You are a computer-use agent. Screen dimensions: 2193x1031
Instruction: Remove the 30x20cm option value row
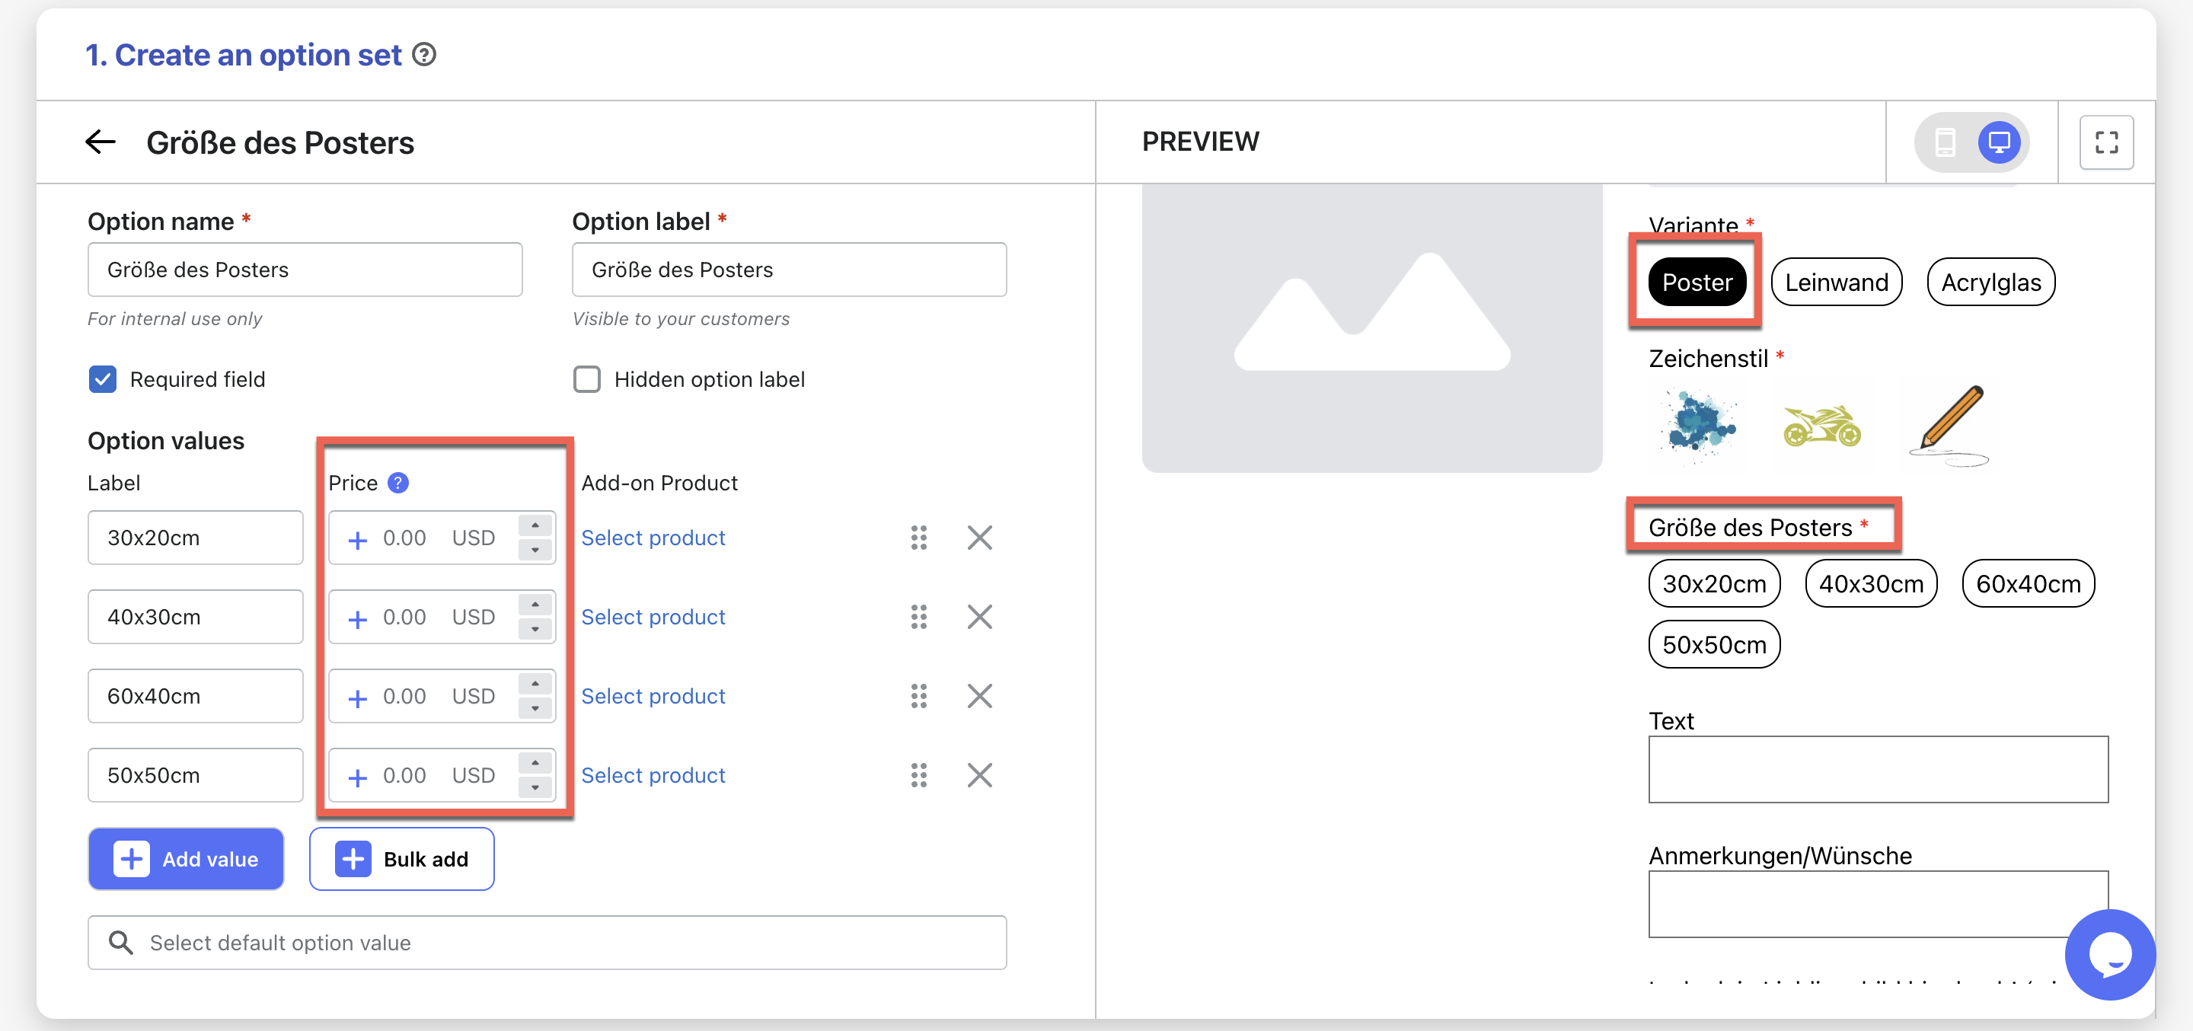979,538
